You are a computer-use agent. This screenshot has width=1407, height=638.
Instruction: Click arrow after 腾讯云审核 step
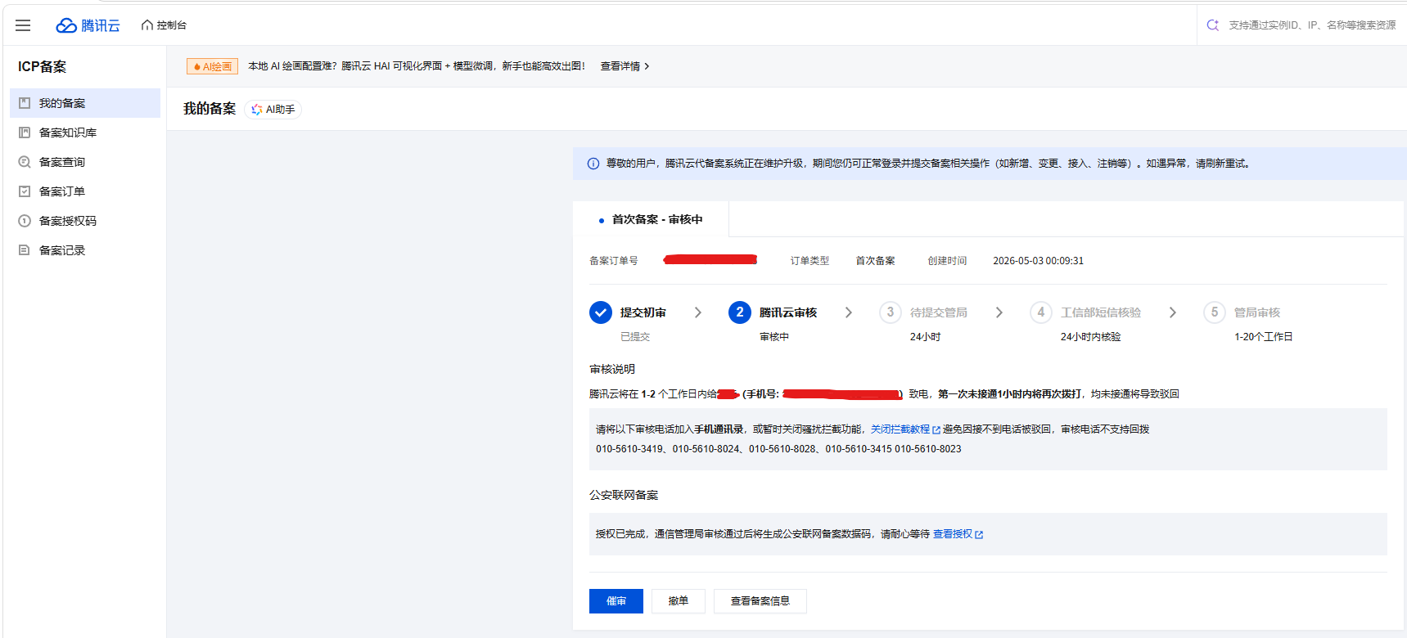pos(849,312)
